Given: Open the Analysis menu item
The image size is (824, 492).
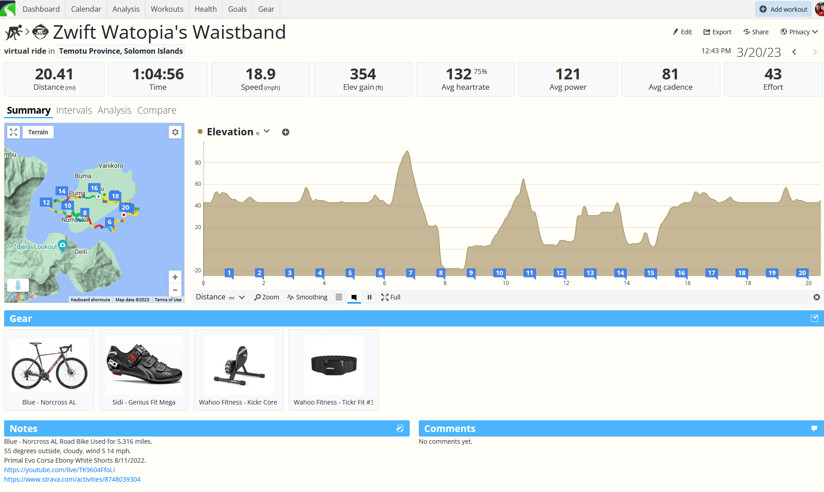Looking at the screenshot, I should 126,9.
